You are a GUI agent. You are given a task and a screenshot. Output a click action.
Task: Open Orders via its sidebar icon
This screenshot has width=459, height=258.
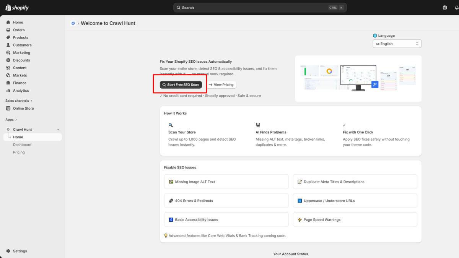pos(8,30)
